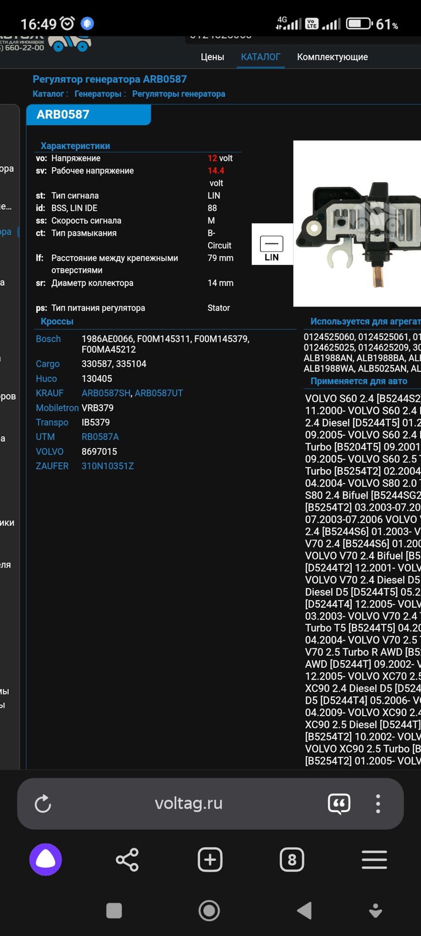Open the ZAUFER 310N10351Z link

pyautogui.click(x=108, y=466)
